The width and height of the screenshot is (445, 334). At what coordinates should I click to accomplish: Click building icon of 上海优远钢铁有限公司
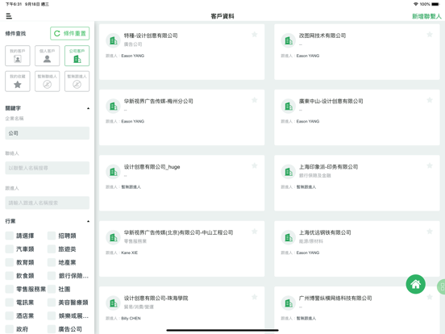coord(289,237)
